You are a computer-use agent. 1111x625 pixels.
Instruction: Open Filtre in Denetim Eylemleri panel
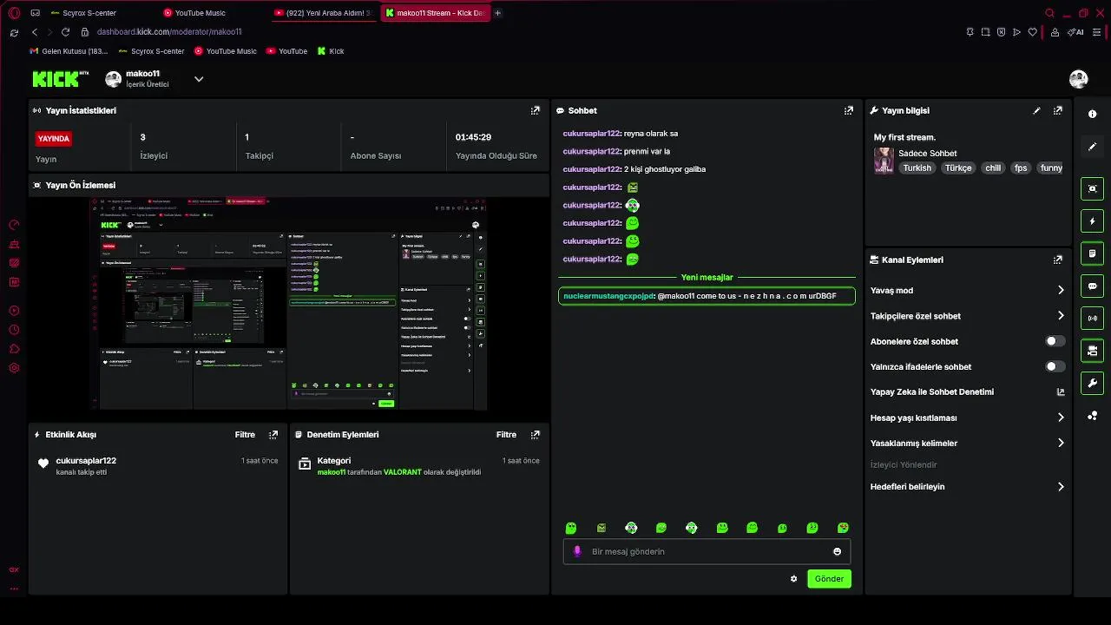click(x=506, y=434)
